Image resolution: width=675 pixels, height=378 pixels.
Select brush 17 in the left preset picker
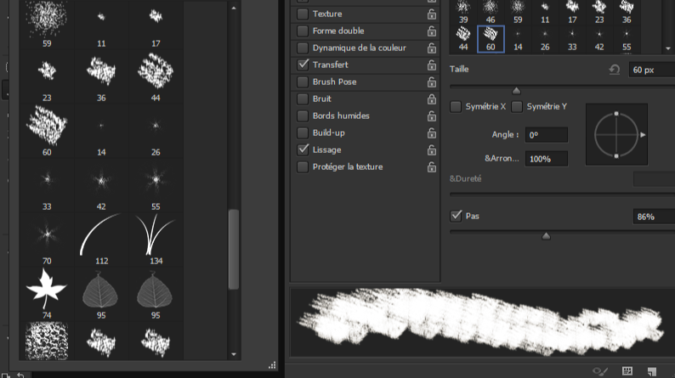(156, 24)
